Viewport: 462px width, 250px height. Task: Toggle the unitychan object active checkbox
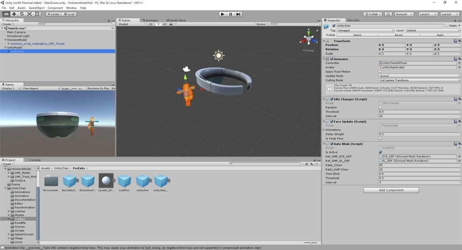coord(333,26)
